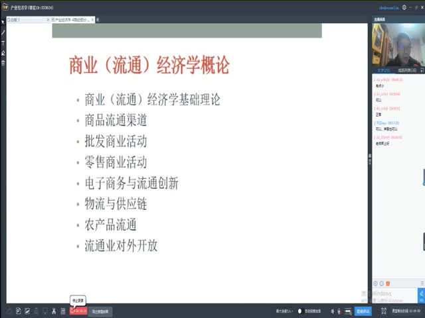Click the slide title 商业（流通）经济学概论
Screen dimensions: 425x318
pyautogui.click(x=149, y=65)
